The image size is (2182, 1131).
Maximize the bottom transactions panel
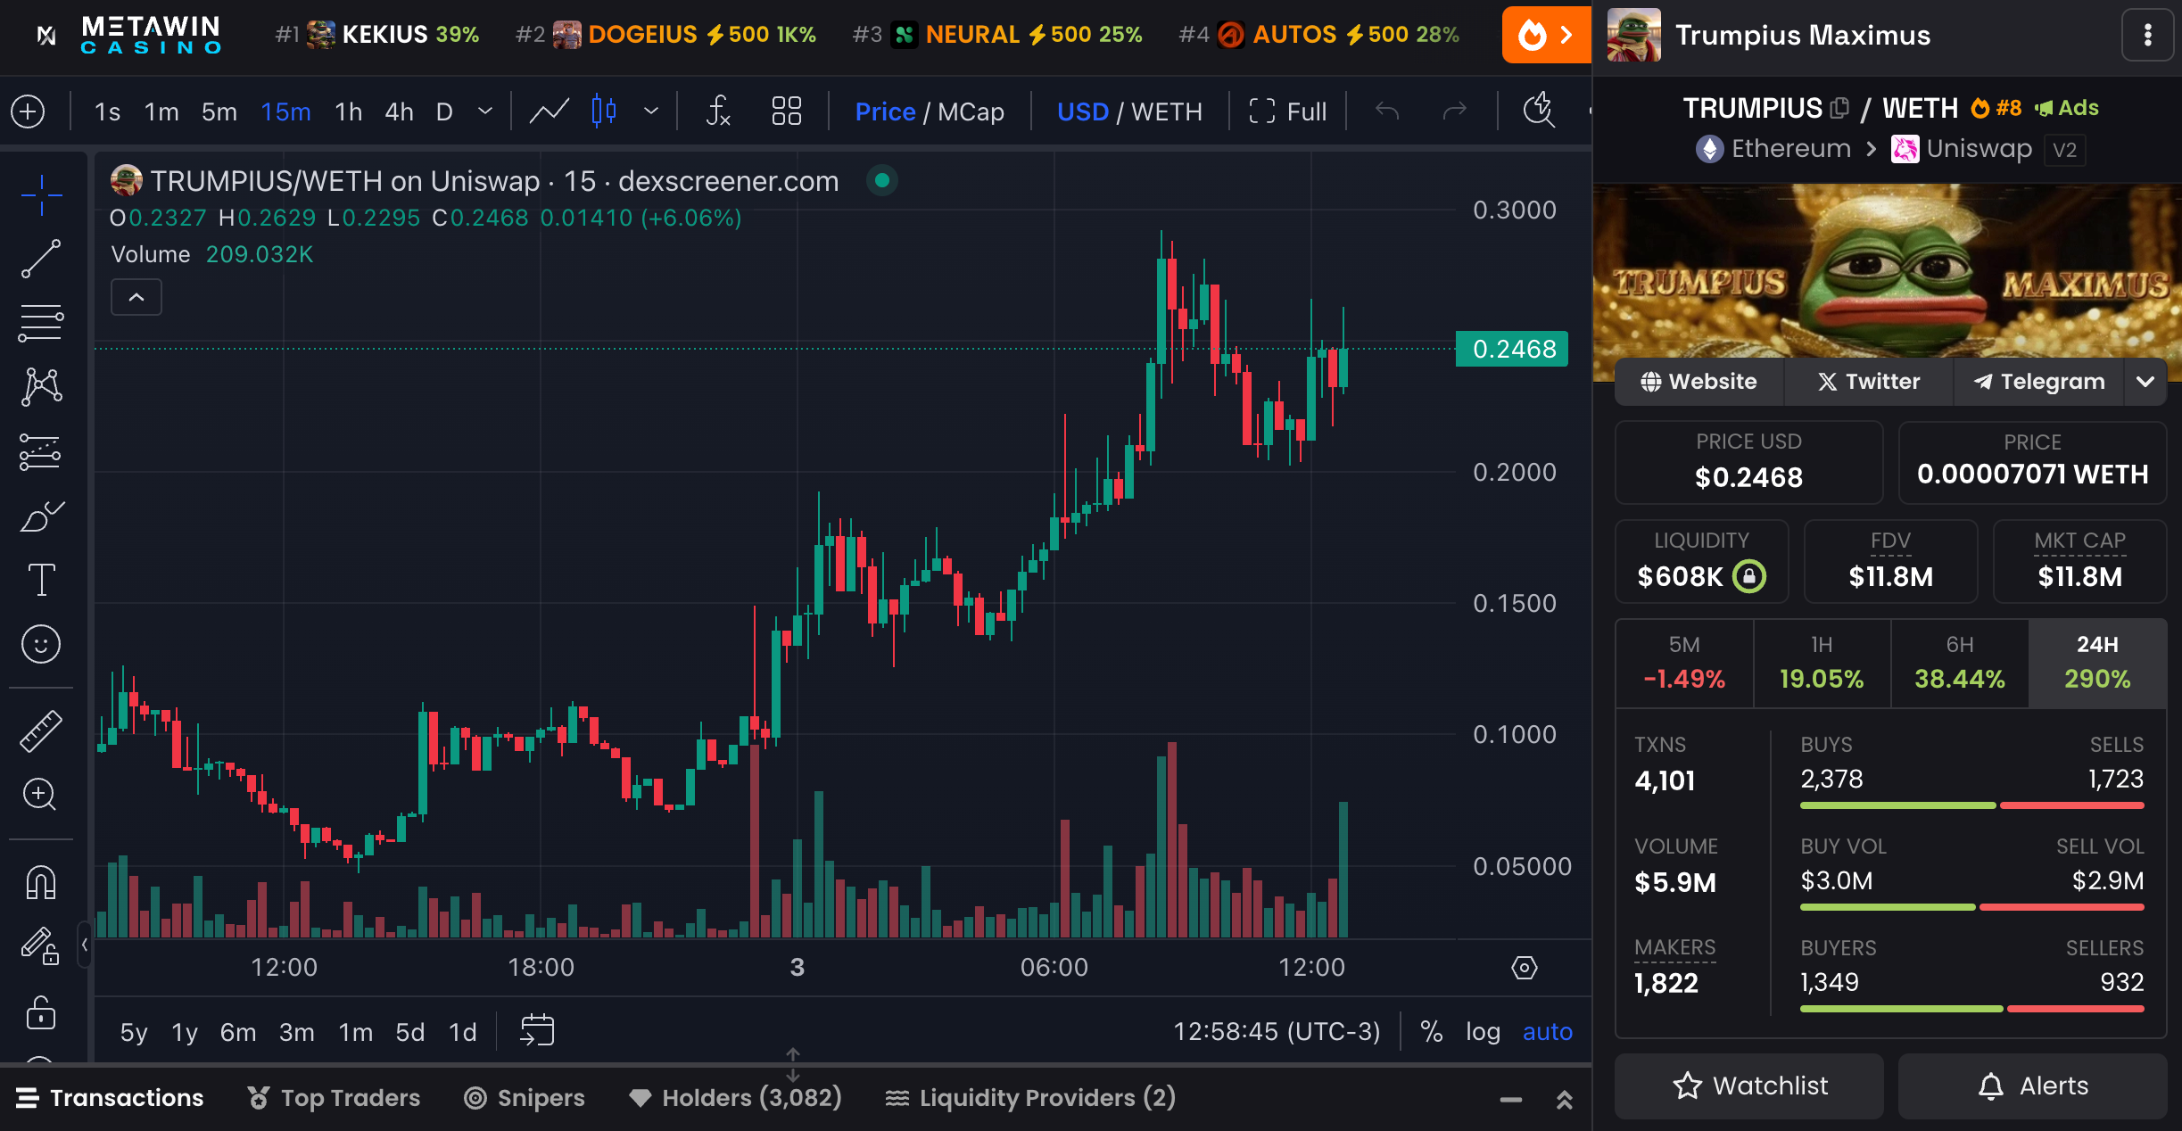[1564, 1100]
